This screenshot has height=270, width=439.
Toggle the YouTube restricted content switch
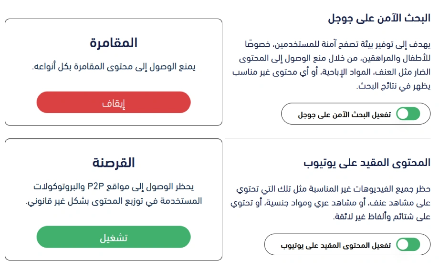tap(408, 245)
